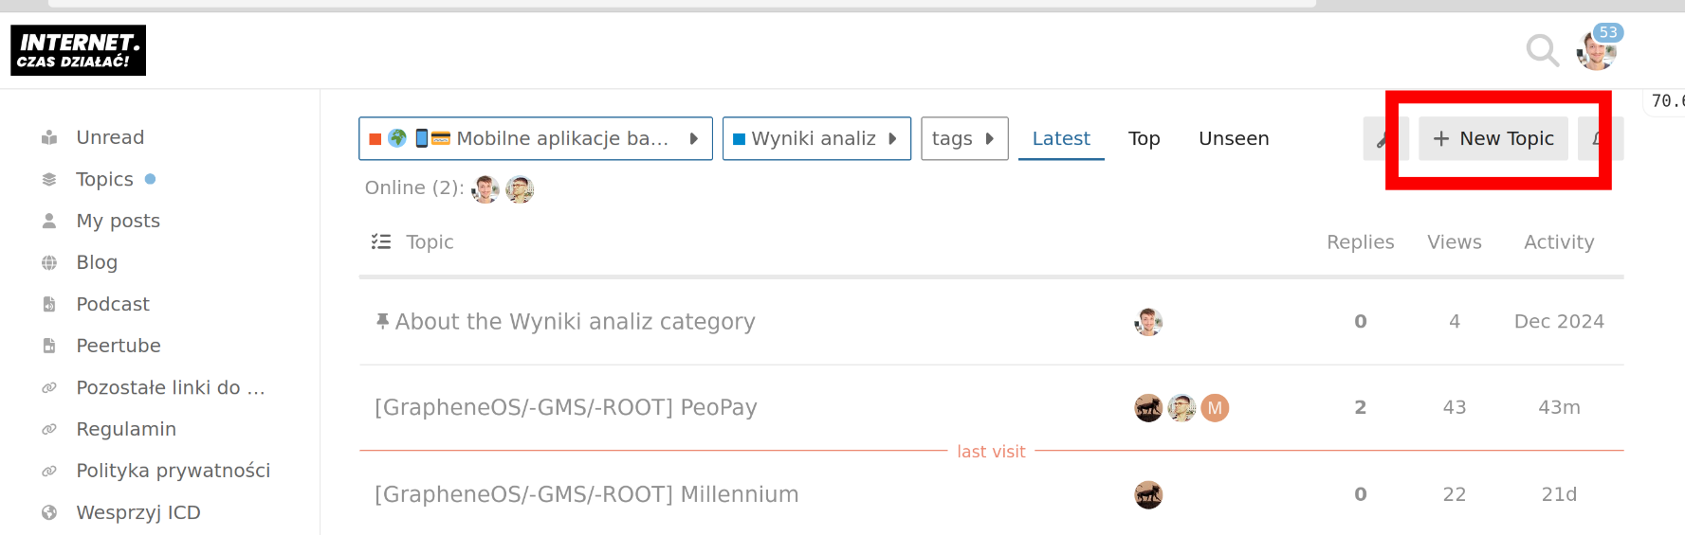The width and height of the screenshot is (1685, 535).
Task: Open the user avatar with the 53 notifications badge
Action: 1597,50
